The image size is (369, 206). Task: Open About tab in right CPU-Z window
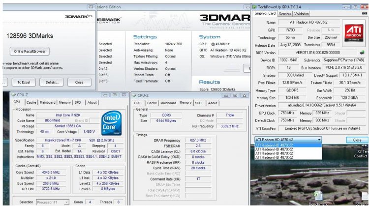point(213,103)
